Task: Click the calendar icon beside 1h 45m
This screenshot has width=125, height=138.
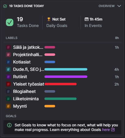Action: (x=86, y=19)
